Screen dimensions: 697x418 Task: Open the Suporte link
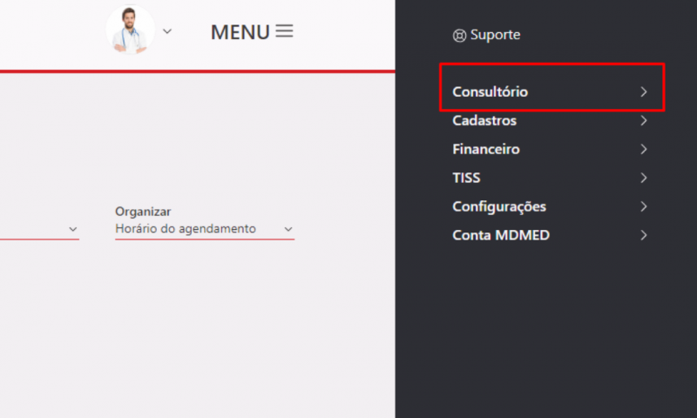click(x=486, y=35)
